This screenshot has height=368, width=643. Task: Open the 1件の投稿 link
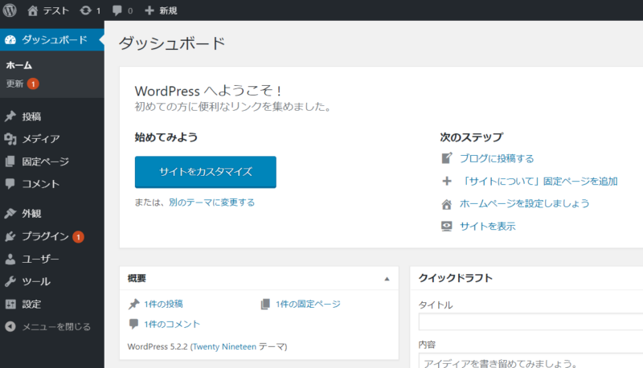[x=163, y=304]
